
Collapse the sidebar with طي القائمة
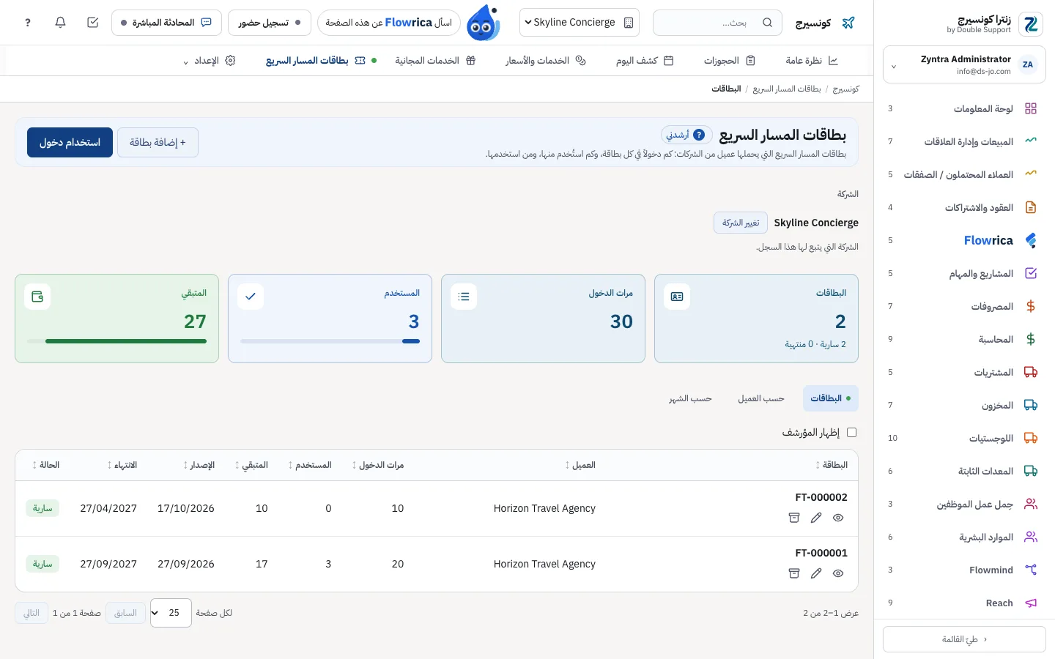(964, 639)
